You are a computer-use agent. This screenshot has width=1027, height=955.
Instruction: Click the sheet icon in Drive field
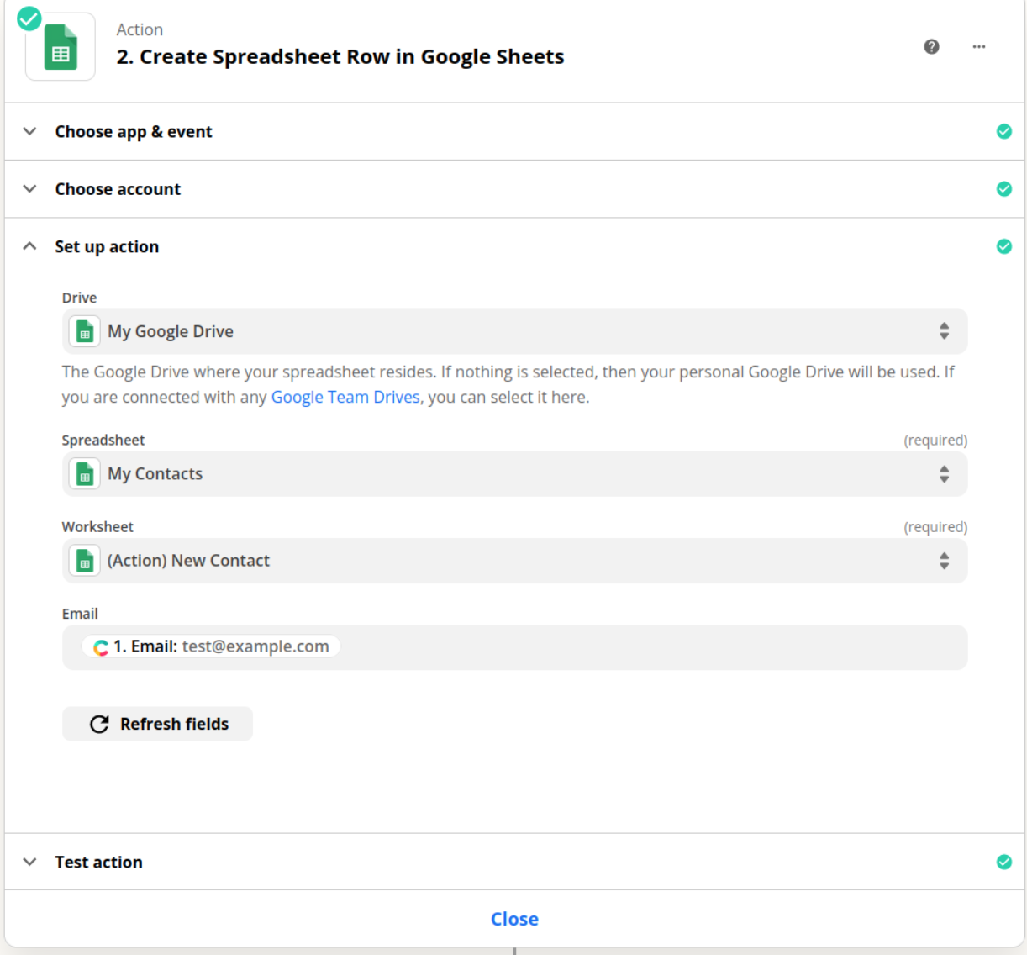coord(84,332)
